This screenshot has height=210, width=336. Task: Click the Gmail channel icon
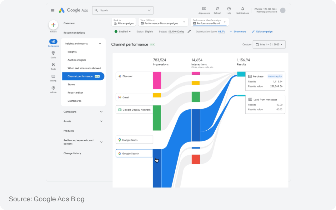click(x=120, y=97)
